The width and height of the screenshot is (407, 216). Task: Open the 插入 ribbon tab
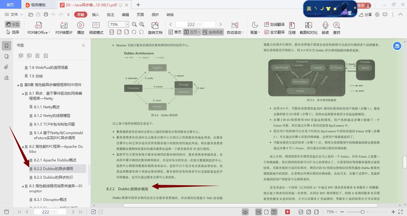click(x=95, y=15)
